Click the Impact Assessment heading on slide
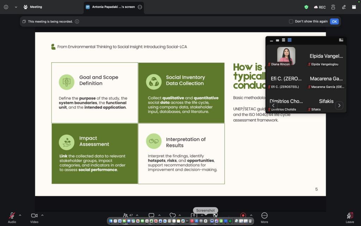The width and height of the screenshot is (361, 226). pos(94,141)
